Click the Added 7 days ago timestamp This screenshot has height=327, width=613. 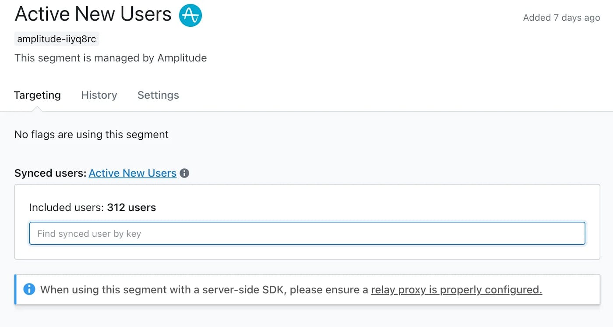tap(561, 18)
